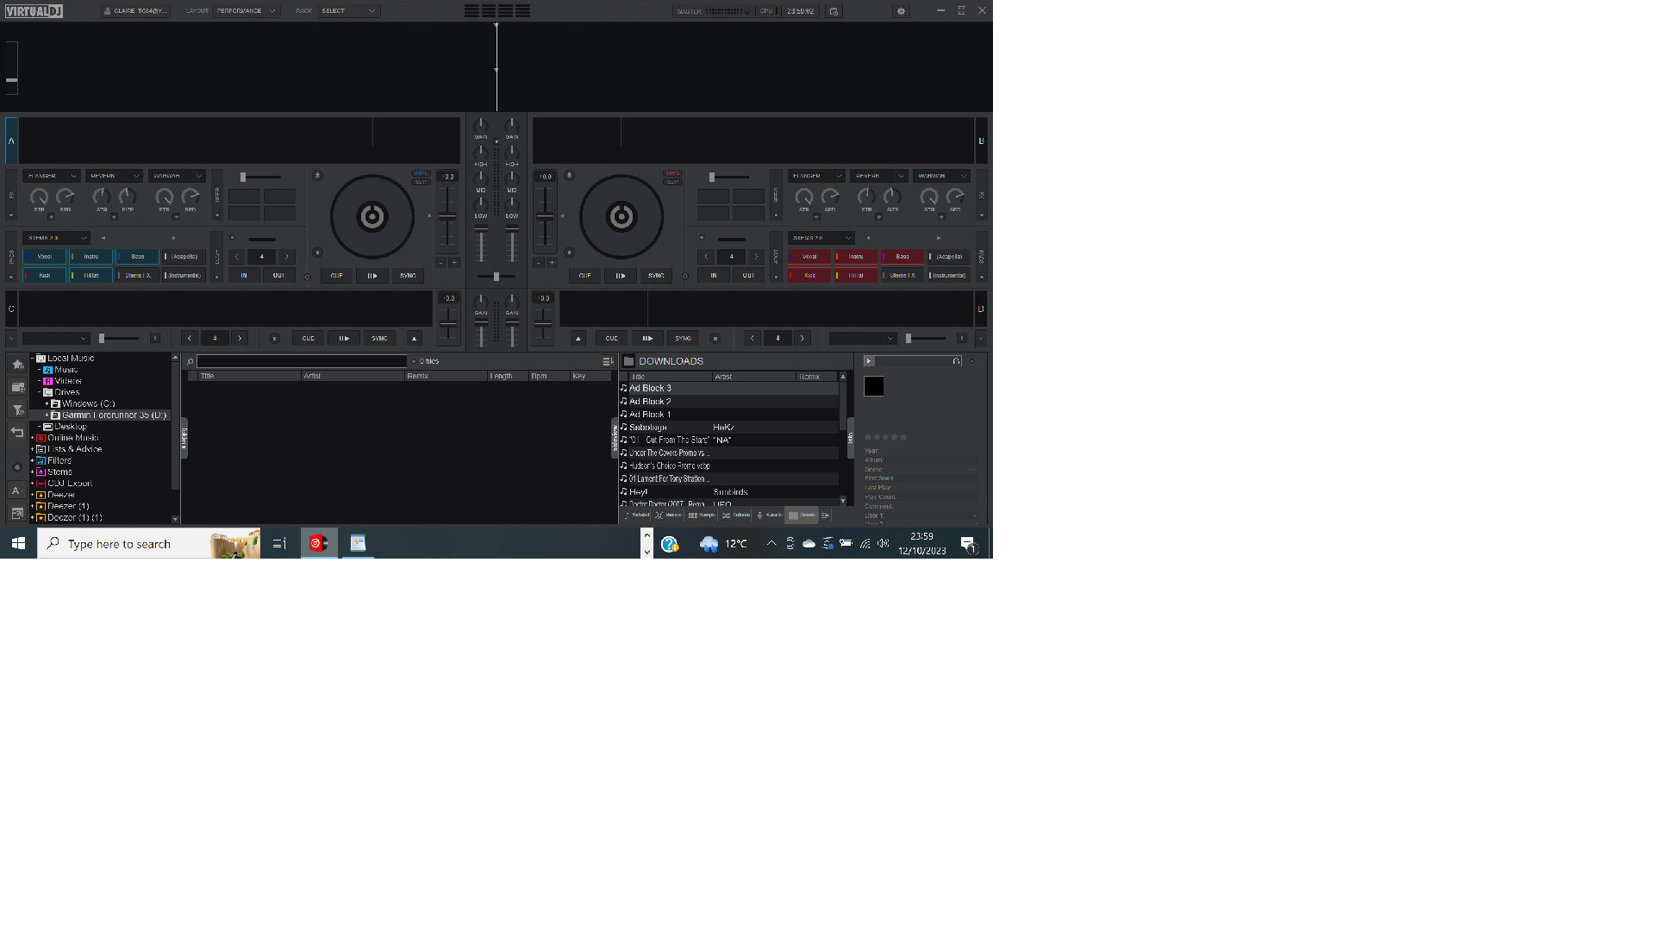The height and width of the screenshot is (931, 1655).
Task: Click deck A pitch minus button
Action: point(441,263)
